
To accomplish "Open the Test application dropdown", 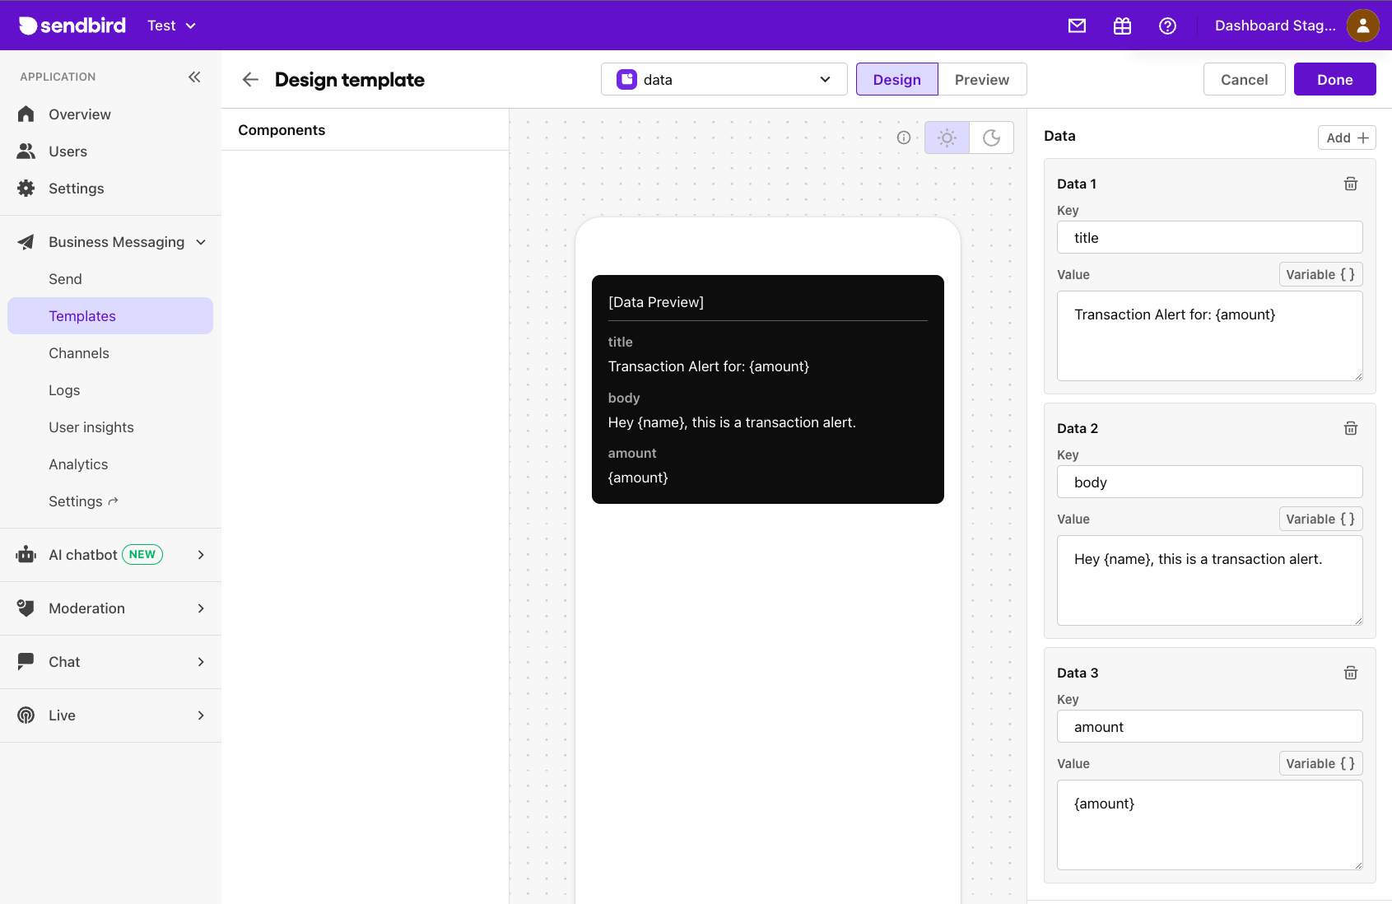I will (170, 26).
